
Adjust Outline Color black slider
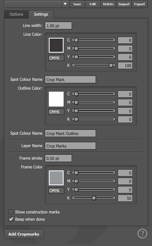click(94, 119)
